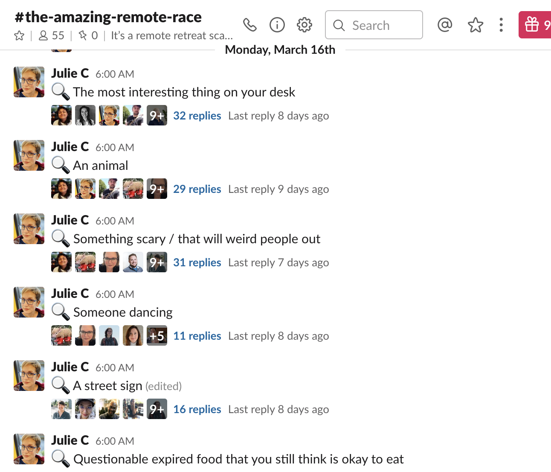Click Julie C avatar on 'Someone dancing' message
Viewport: 551px width, 472px height.
29,302
